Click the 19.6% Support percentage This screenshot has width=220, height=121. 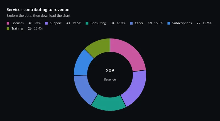pos(77,23)
